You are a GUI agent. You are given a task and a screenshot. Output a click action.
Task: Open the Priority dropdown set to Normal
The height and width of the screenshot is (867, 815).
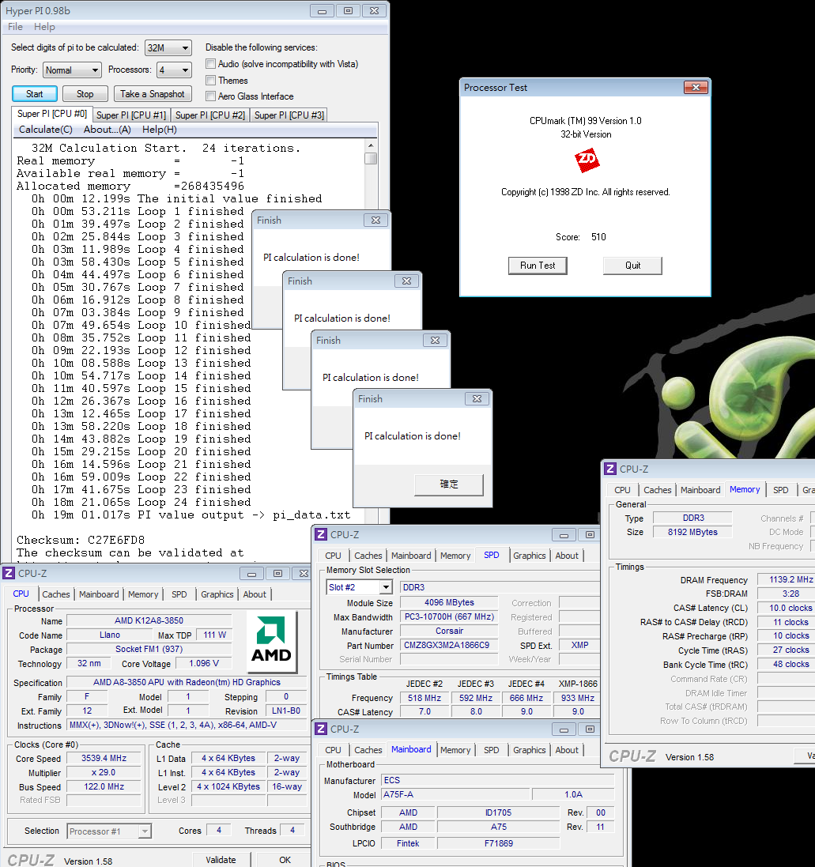(72, 70)
